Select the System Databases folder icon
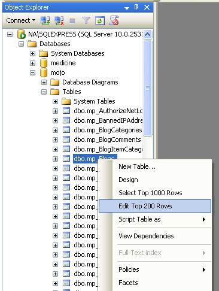The height and width of the screenshot is (291, 219). [x=44, y=53]
